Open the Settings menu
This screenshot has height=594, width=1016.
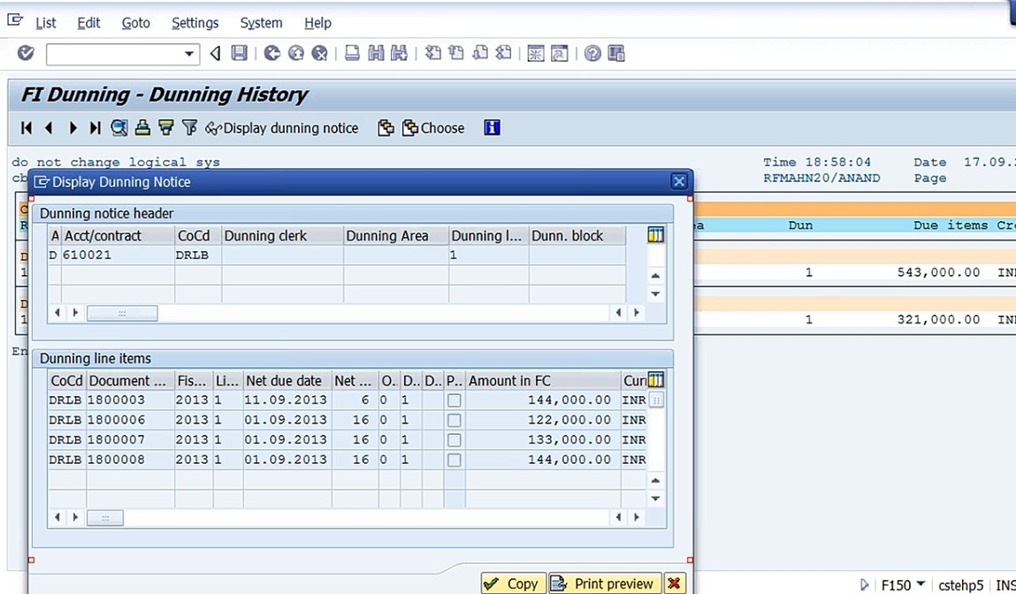(195, 23)
